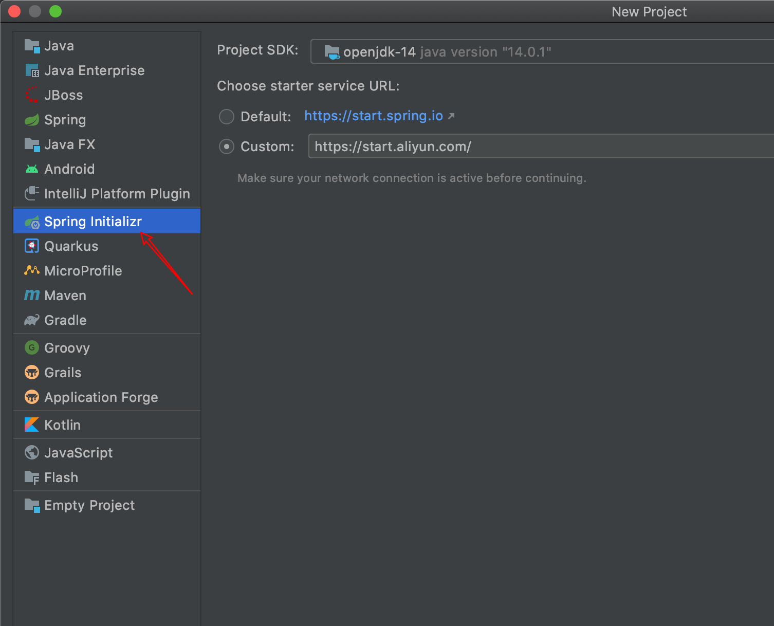Viewport: 774px width, 626px height.
Task: Click the external link arrow icon
Action: pyautogui.click(x=451, y=116)
